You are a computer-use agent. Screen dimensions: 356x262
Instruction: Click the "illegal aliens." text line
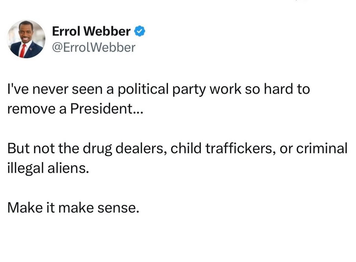pyautogui.click(x=48, y=168)
